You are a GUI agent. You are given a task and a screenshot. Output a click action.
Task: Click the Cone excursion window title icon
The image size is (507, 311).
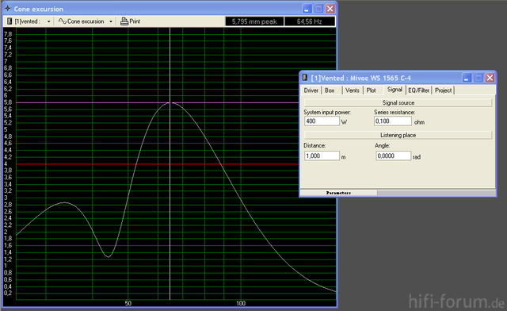[8, 9]
